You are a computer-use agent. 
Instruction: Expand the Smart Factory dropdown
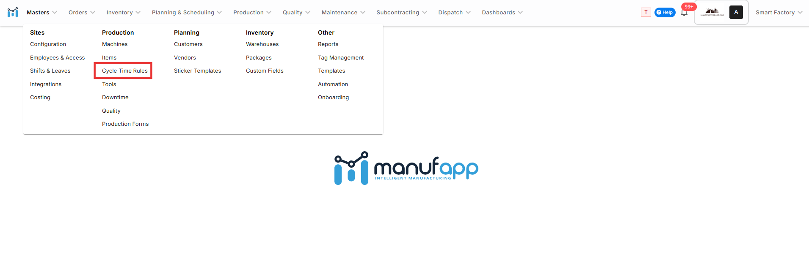click(779, 12)
